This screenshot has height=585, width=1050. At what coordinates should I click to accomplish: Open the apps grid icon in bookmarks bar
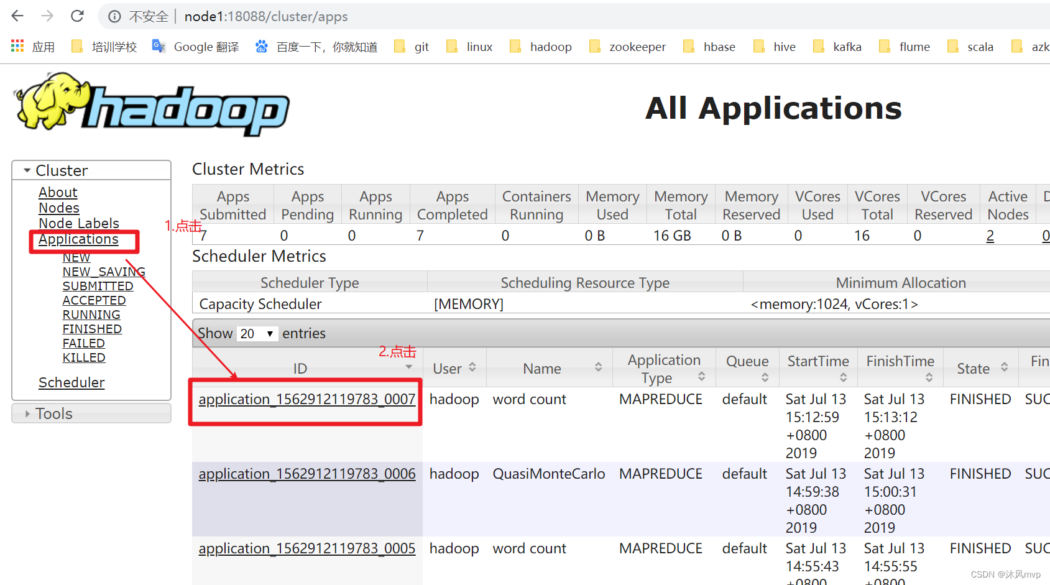tap(17, 46)
